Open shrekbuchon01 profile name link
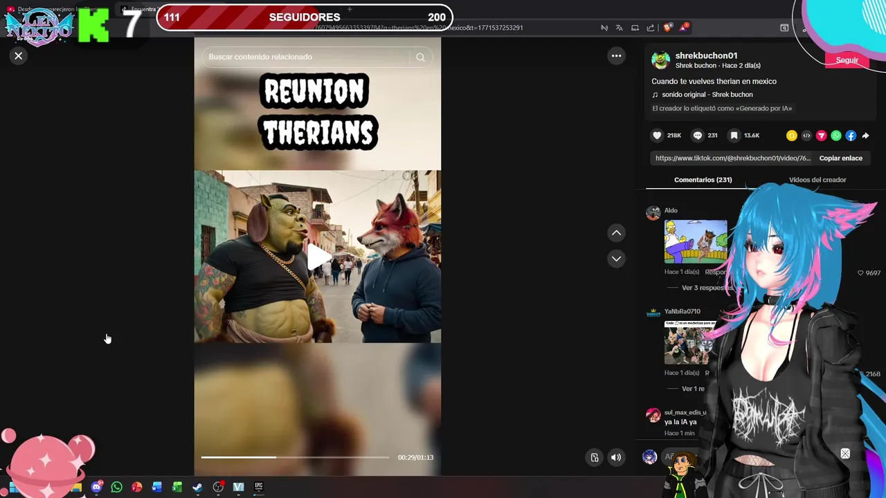 coord(706,55)
